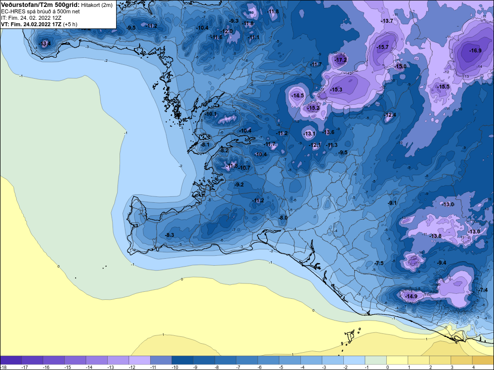Click the -8.1 temperature label

tap(205, 144)
